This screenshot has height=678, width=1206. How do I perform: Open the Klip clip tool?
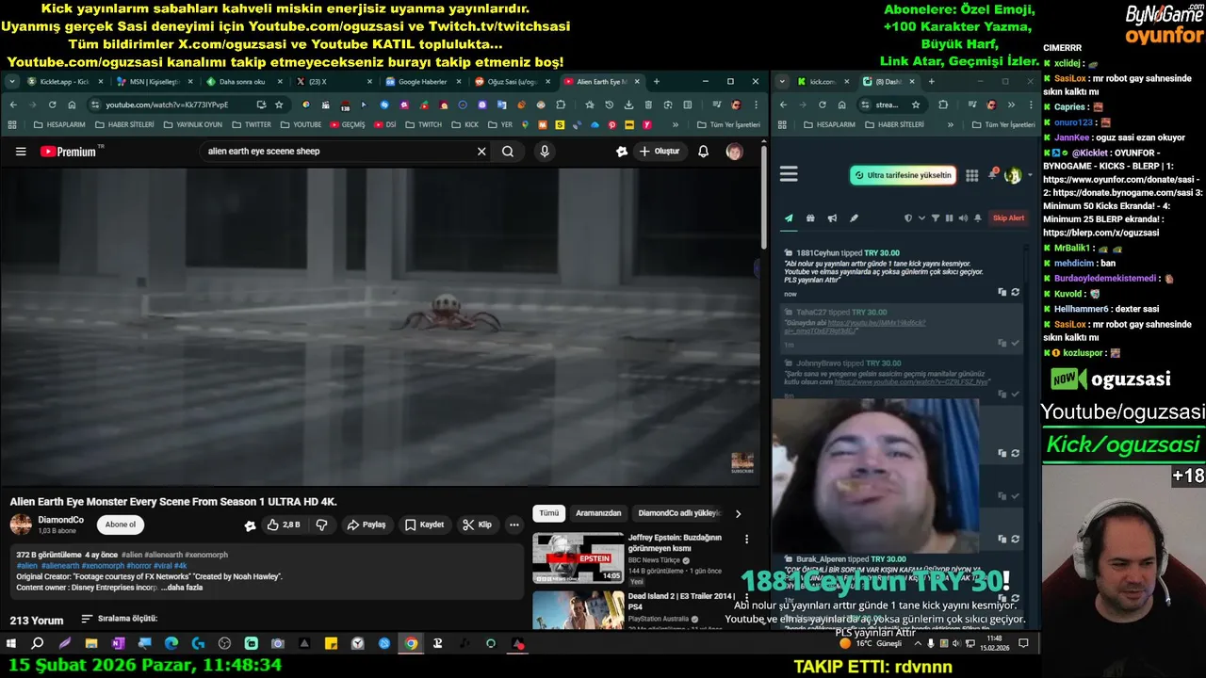click(x=477, y=525)
